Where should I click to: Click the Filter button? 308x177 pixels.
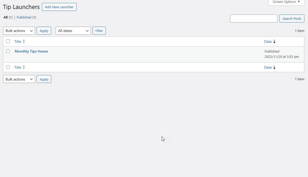point(99,31)
